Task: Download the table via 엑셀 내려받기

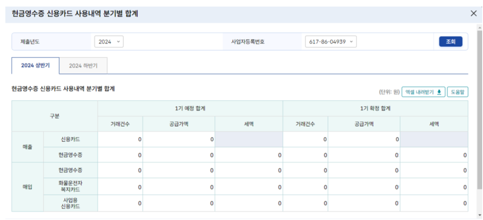Action: coord(423,92)
